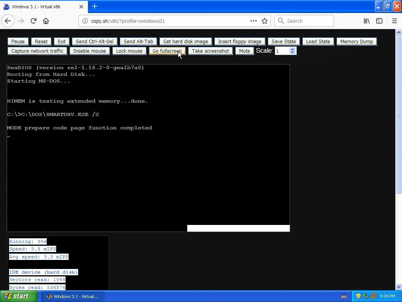Show site information icon in address bar

[85, 21]
